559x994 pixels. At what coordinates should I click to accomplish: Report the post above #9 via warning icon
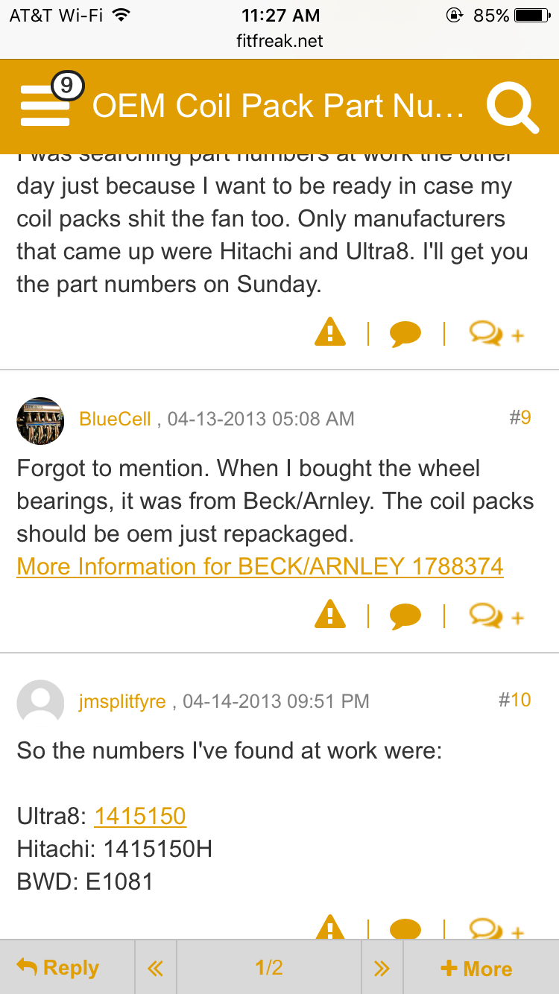click(330, 333)
